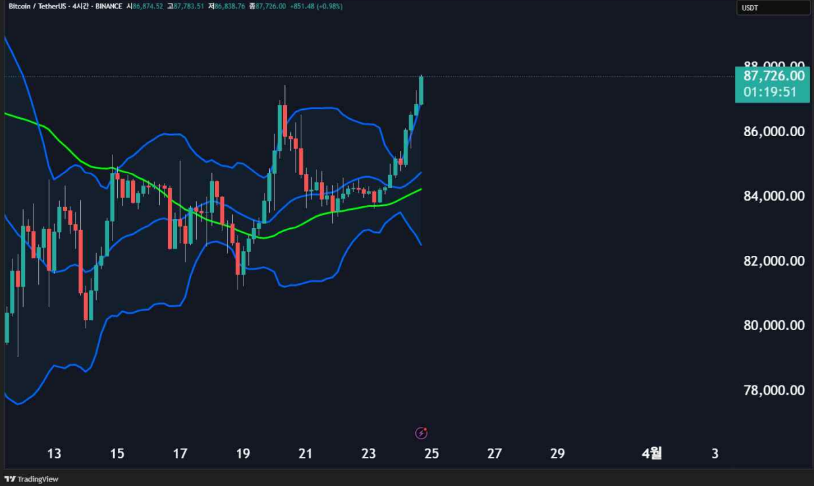Click the current price label 87,726.00

774,76
